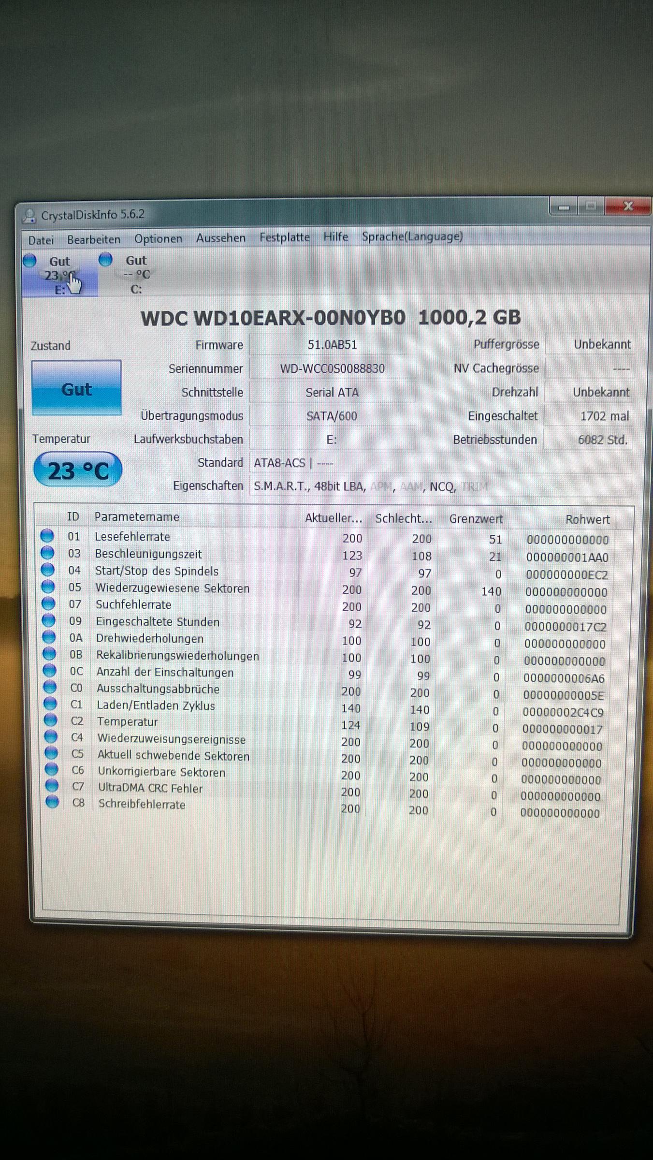The width and height of the screenshot is (653, 1160).
Task: Close the CrystalDiskInfo window
Action: coord(627,206)
